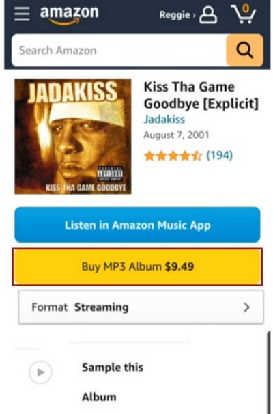Open the hamburger navigation menu

tap(22, 14)
